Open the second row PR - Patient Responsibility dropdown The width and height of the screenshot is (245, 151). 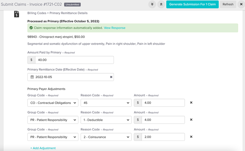[53, 120]
